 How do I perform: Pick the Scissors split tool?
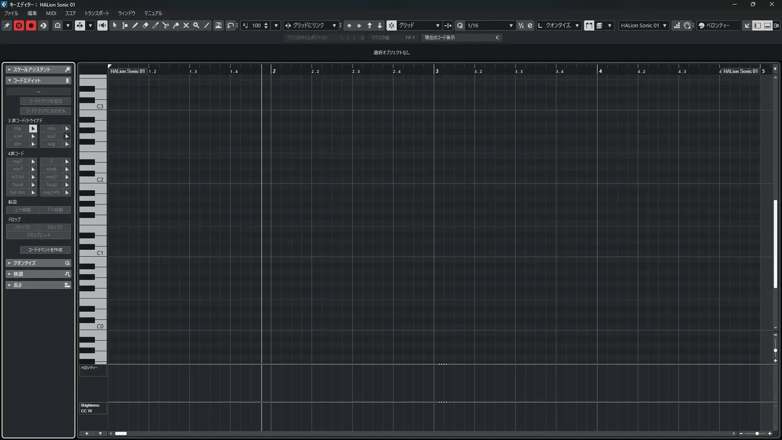point(165,25)
